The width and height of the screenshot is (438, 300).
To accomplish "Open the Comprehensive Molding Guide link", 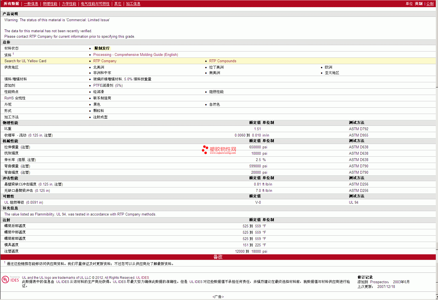I will (x=136, y=54).
